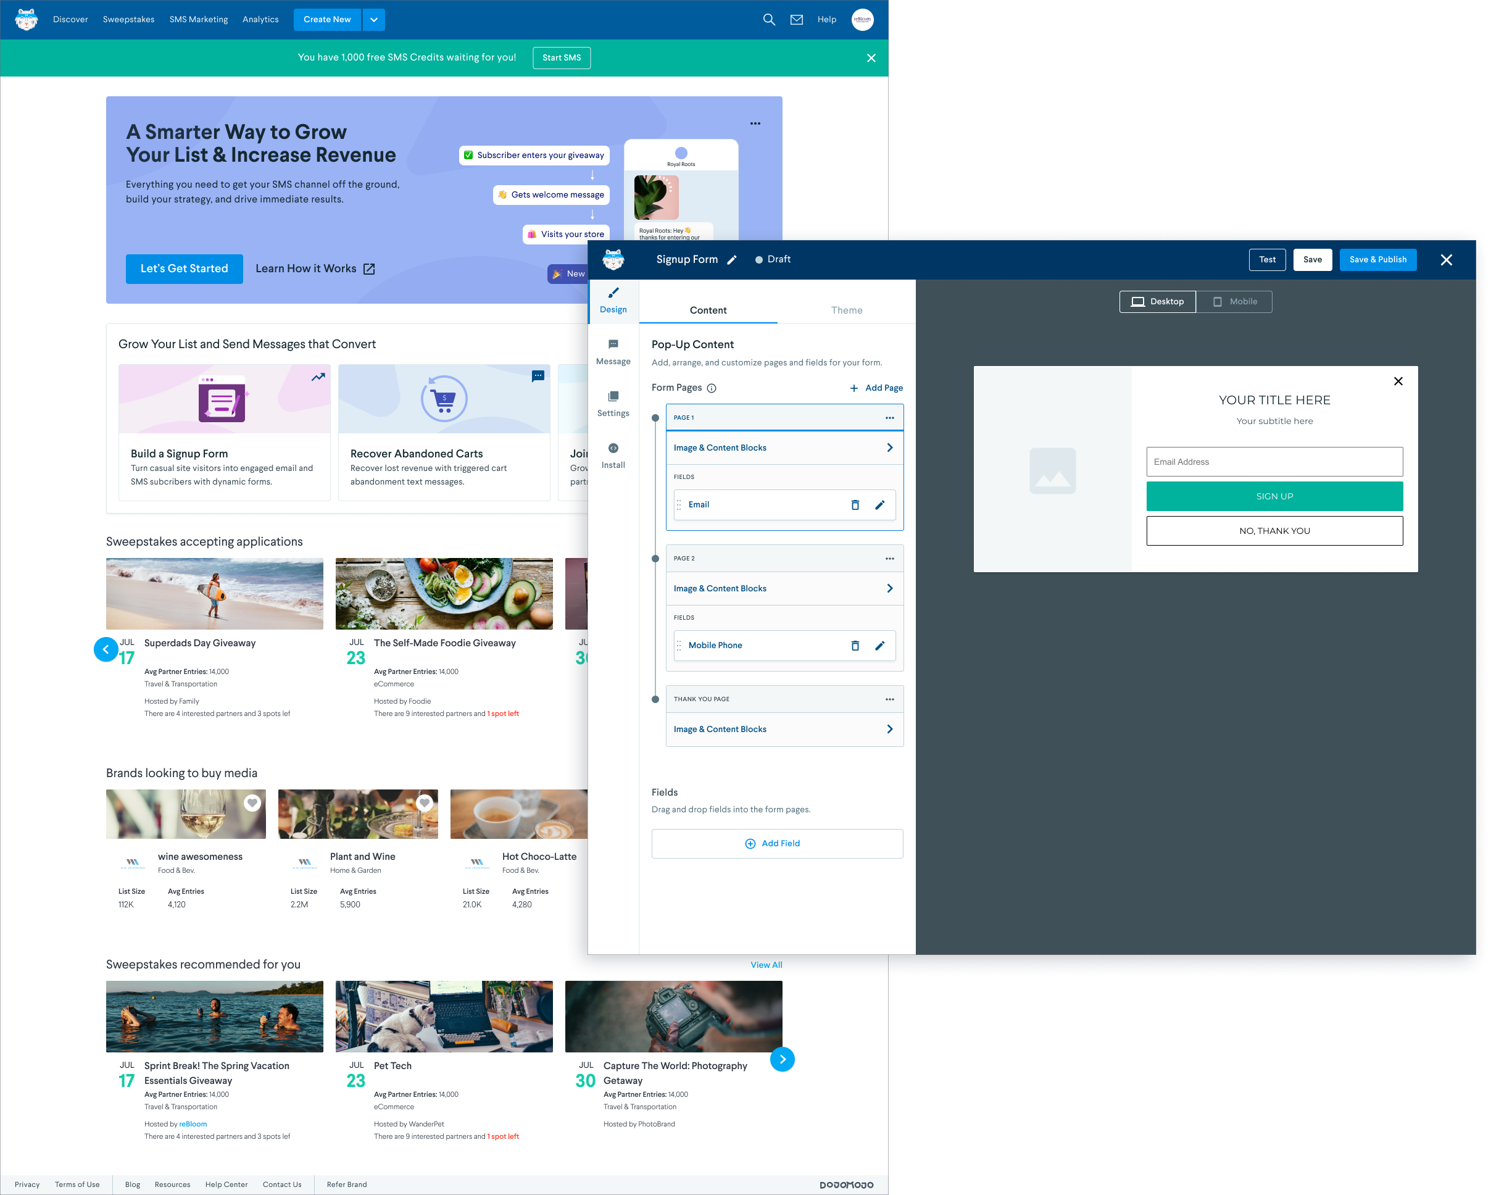The image size is (1491, 1195).
Task: Edit the Mobile Phone field pencil icon
Action: [x=879, y=645]
